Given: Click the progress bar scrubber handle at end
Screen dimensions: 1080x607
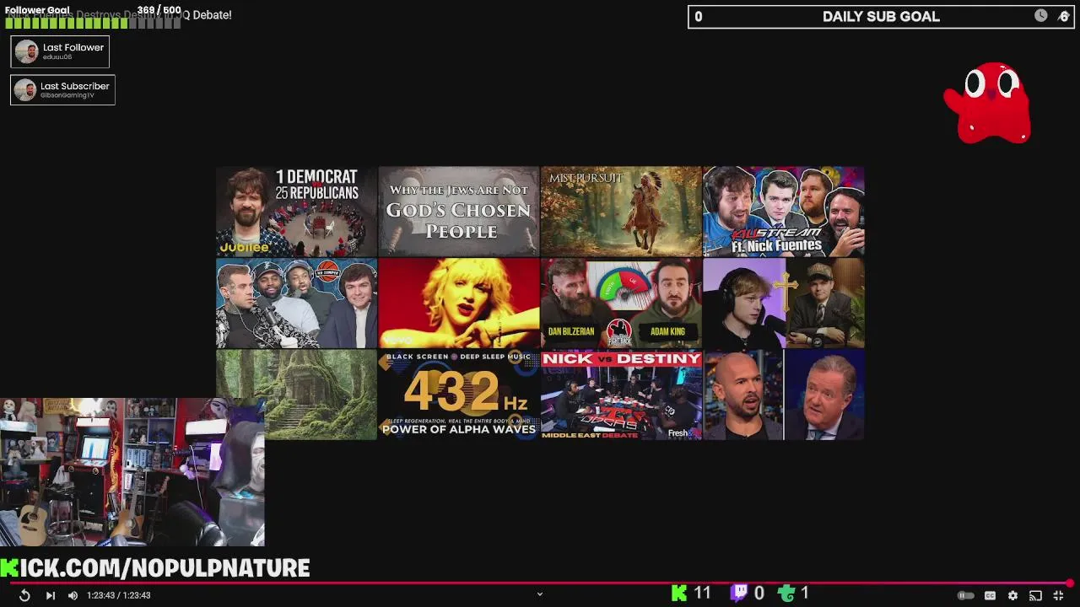Looking at the screenshot, I should click(x=1069, y=583).
